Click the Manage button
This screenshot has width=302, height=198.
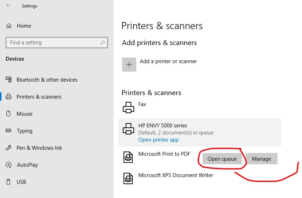[x=261, y=159]
